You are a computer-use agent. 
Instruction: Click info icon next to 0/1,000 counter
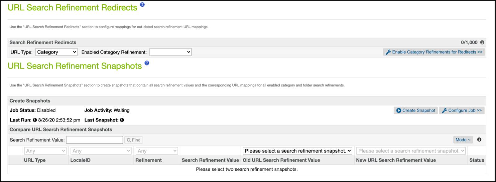[x=482, y=42]
